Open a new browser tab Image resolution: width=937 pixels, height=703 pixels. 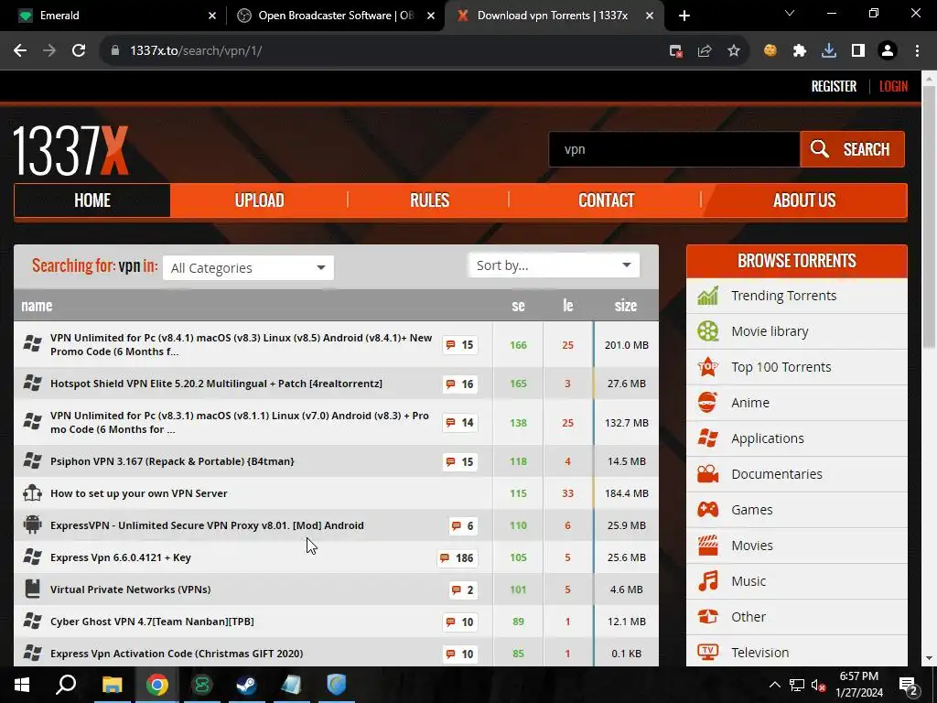[684, 16]
